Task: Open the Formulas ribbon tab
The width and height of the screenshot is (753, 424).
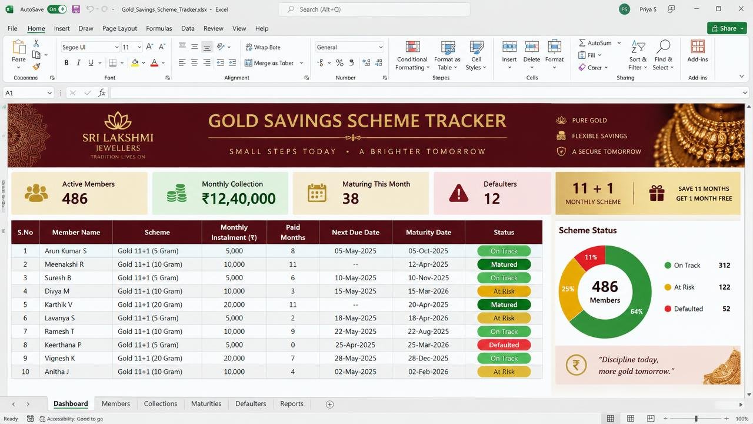Action: coord(159,28)
